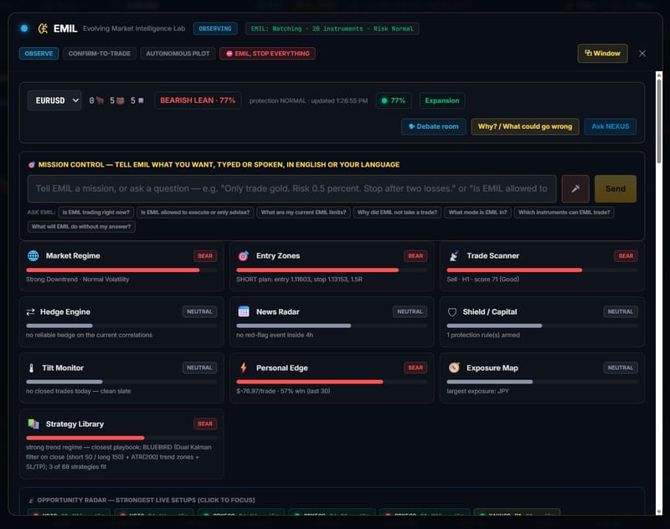Send the mission with the Send button
This screenshot has height=529, width=670.
616,188
